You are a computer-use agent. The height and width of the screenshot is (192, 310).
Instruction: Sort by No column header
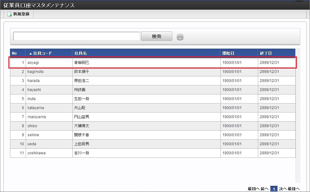point(18,53)
